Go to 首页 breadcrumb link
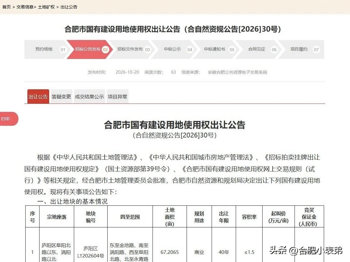The width and height of the screenshot is (350, 262). (x=6, y=7)
